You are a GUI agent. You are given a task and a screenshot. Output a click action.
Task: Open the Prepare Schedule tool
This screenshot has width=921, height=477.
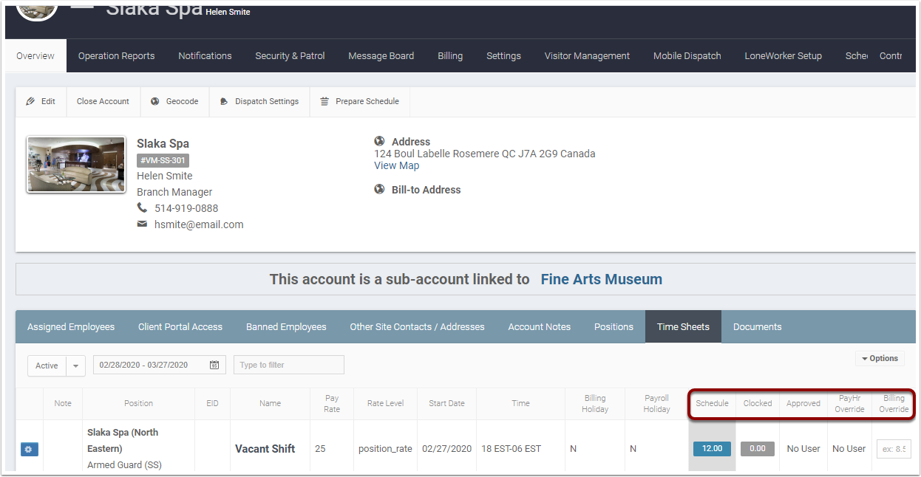(x=359, y=101)
